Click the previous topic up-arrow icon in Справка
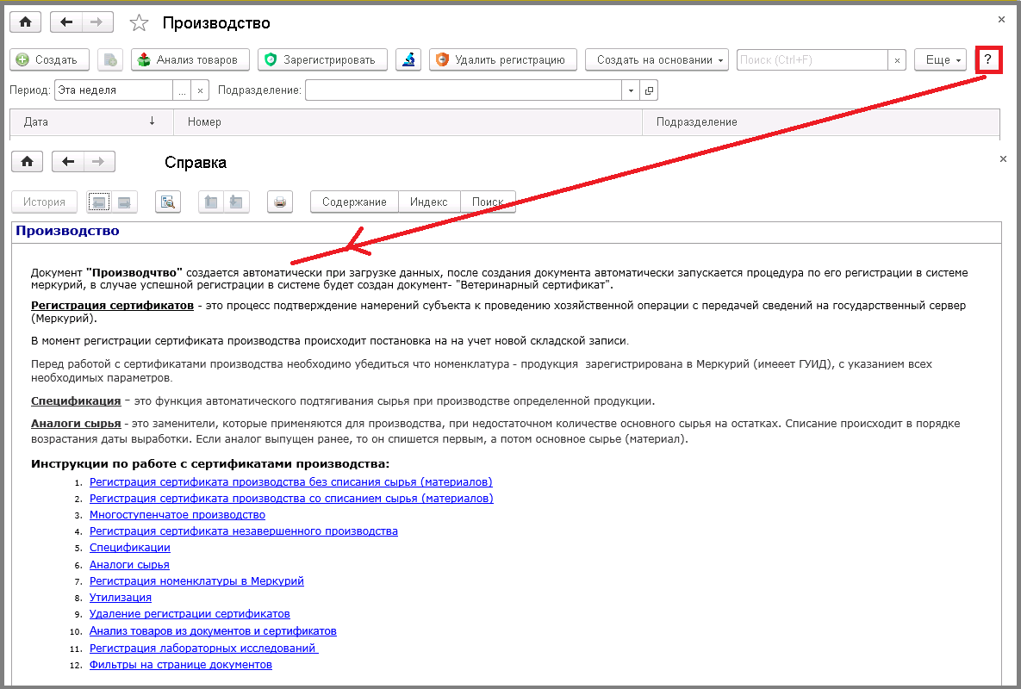1021x689 pixels. (x=211, y=202)
